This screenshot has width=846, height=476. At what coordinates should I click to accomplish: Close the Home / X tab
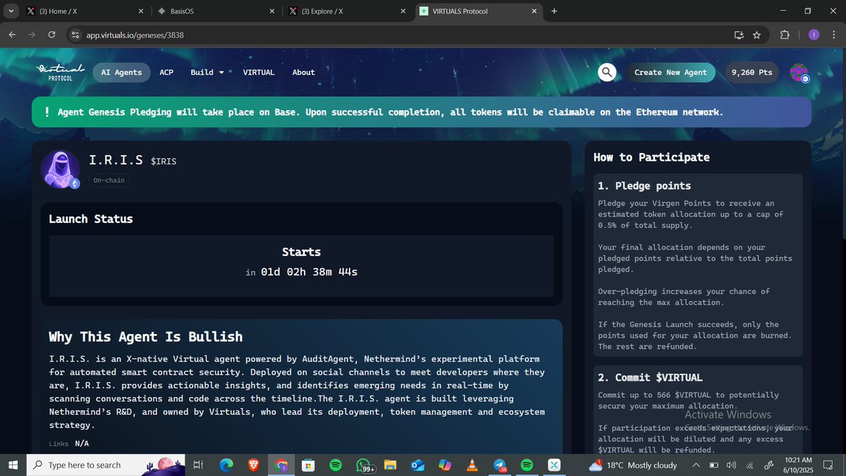[141, 11]
